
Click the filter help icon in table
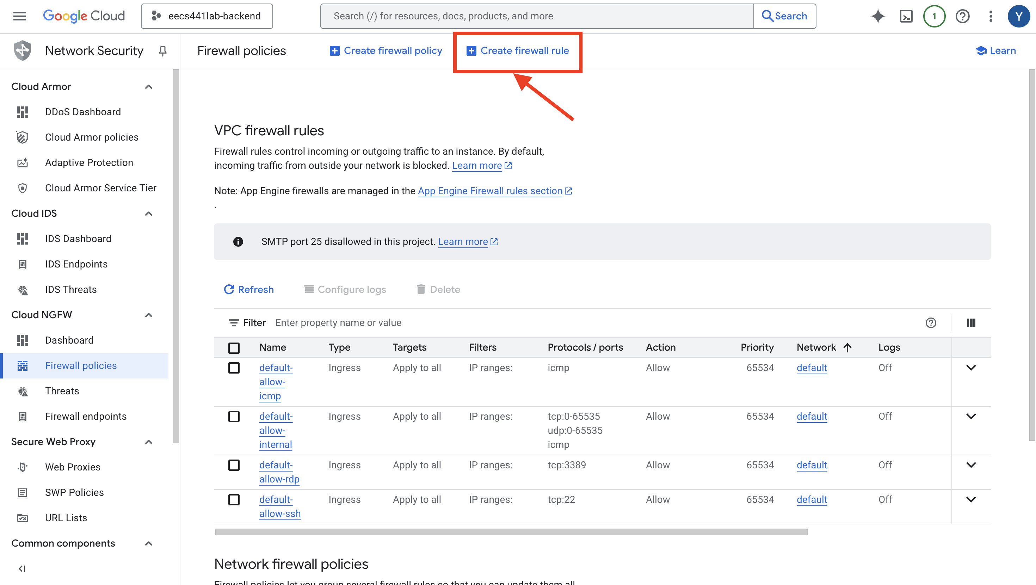(931, 323)
